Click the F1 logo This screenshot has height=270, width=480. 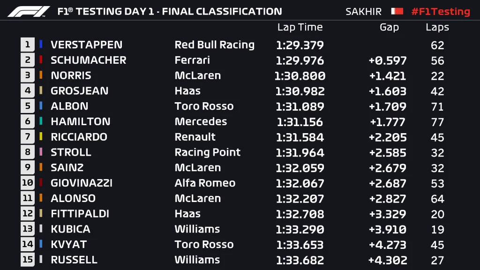coord(29,11)
